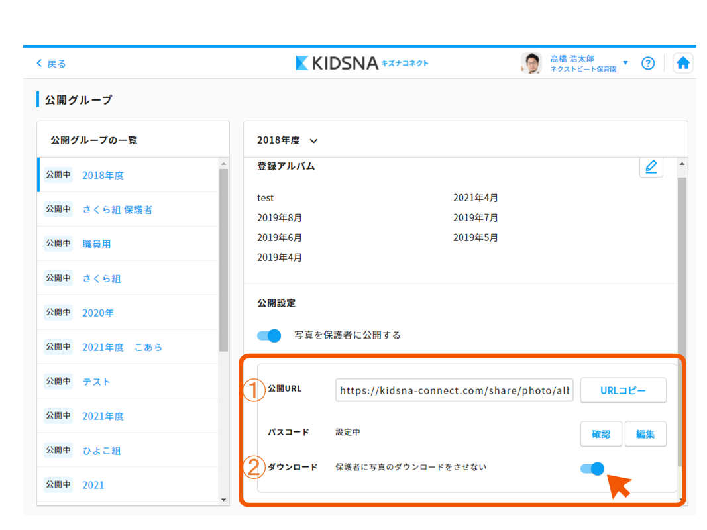Toggle the ダウンロード restriction switch
This screenshot has width=707, height=530.
(x=592, y=468)
